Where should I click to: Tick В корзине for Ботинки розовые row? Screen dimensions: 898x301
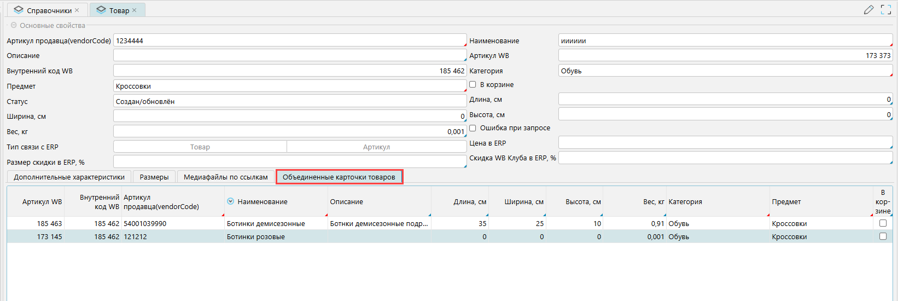(883, 236)
